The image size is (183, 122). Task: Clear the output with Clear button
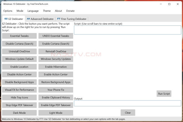[x=128, y=112]
